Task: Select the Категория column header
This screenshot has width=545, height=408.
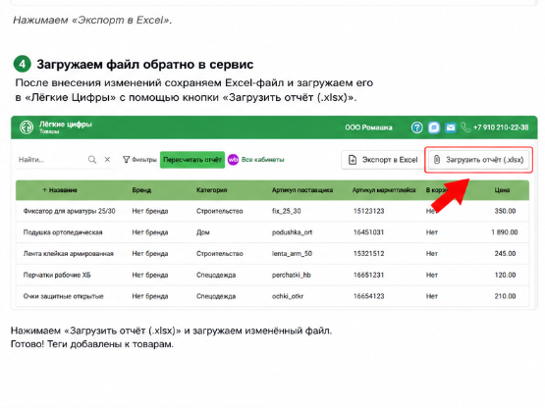Action: [x=212, y=190]
